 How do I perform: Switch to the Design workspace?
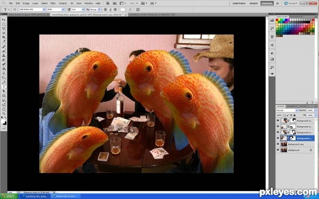pyautogui.click(x=254, y=3)
